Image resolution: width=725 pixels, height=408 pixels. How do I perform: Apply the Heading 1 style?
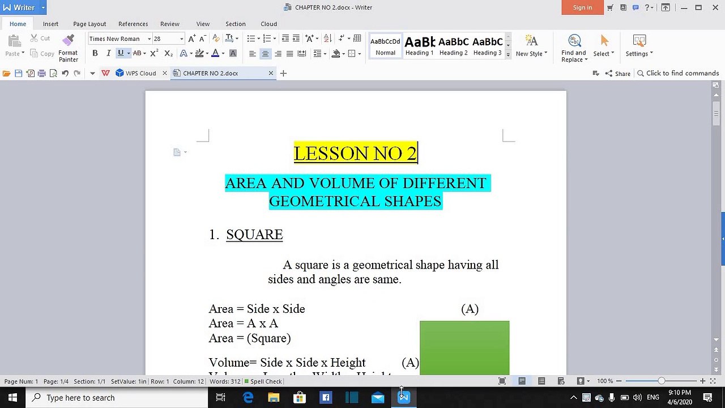[420, 46]
